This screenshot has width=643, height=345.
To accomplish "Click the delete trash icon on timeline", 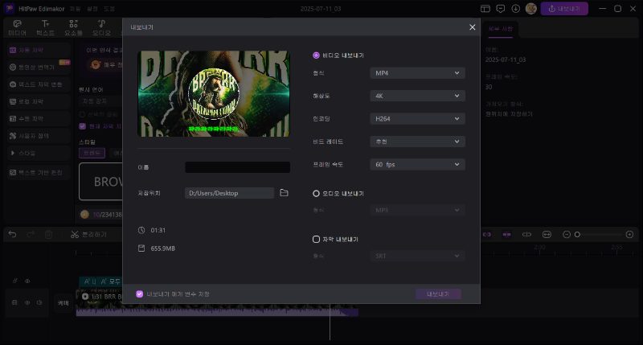I will coord(49,234).
